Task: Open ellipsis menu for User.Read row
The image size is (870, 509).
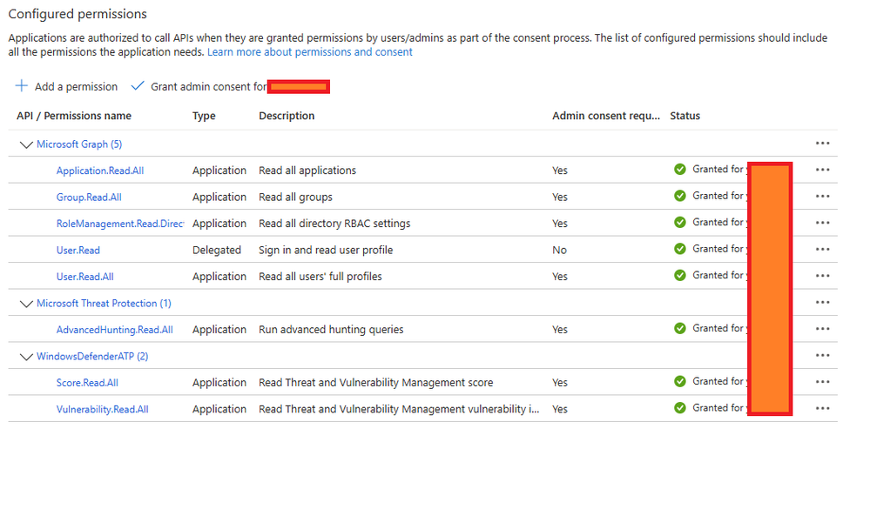Action: [822, 250]
